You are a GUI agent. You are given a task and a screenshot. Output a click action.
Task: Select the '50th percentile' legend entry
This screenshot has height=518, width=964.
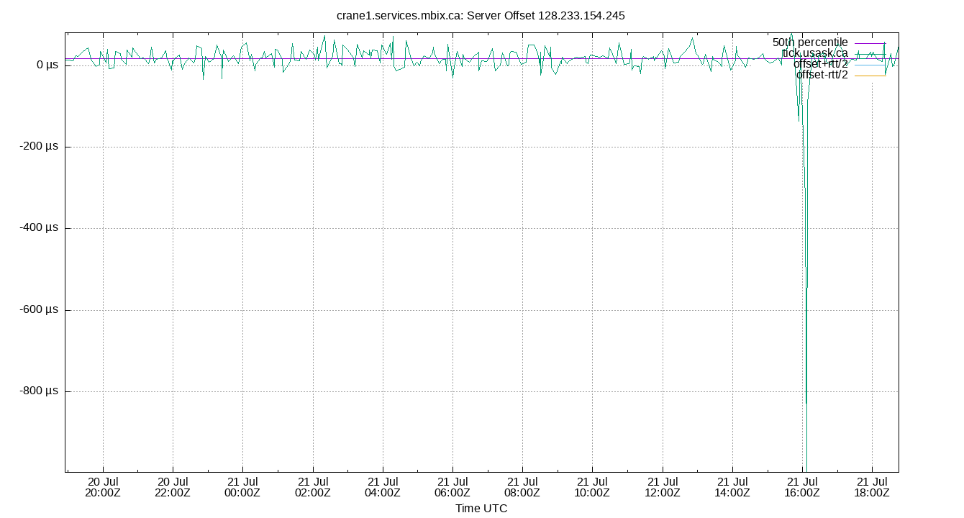click(810, 42)
